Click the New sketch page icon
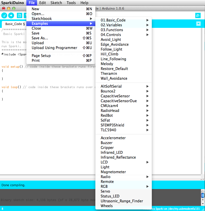The image size is (205, 211). tap(19, 16)
